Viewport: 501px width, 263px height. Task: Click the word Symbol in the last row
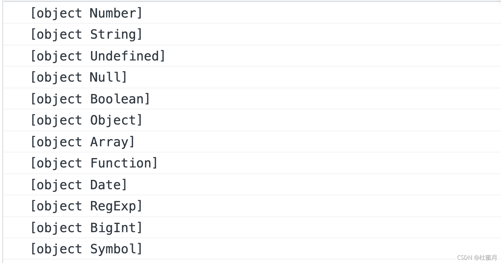(x=113, y=249)
